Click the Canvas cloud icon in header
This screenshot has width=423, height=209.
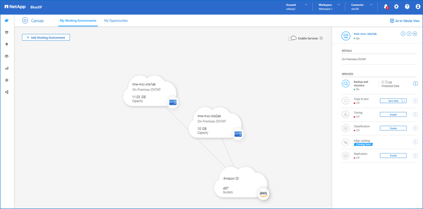25,20
